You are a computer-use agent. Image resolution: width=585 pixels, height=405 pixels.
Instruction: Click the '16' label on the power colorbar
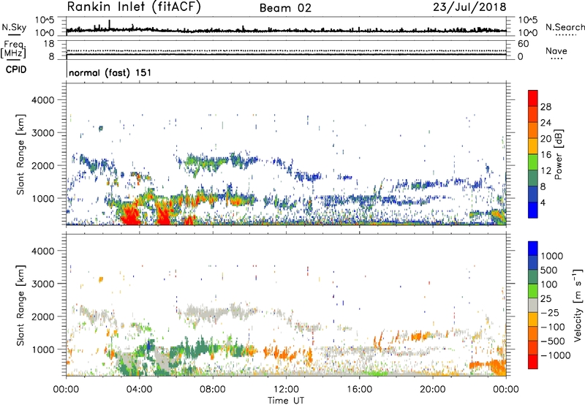tap(546, 155)
